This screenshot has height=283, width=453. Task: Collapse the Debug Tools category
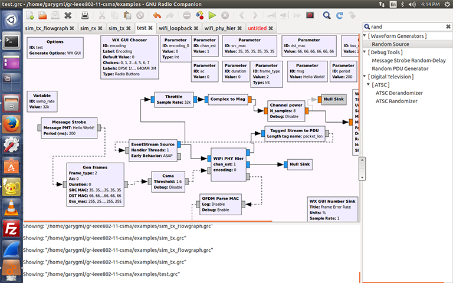coord(366,52)
